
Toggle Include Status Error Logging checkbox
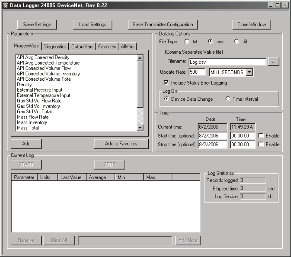point(166,83)
